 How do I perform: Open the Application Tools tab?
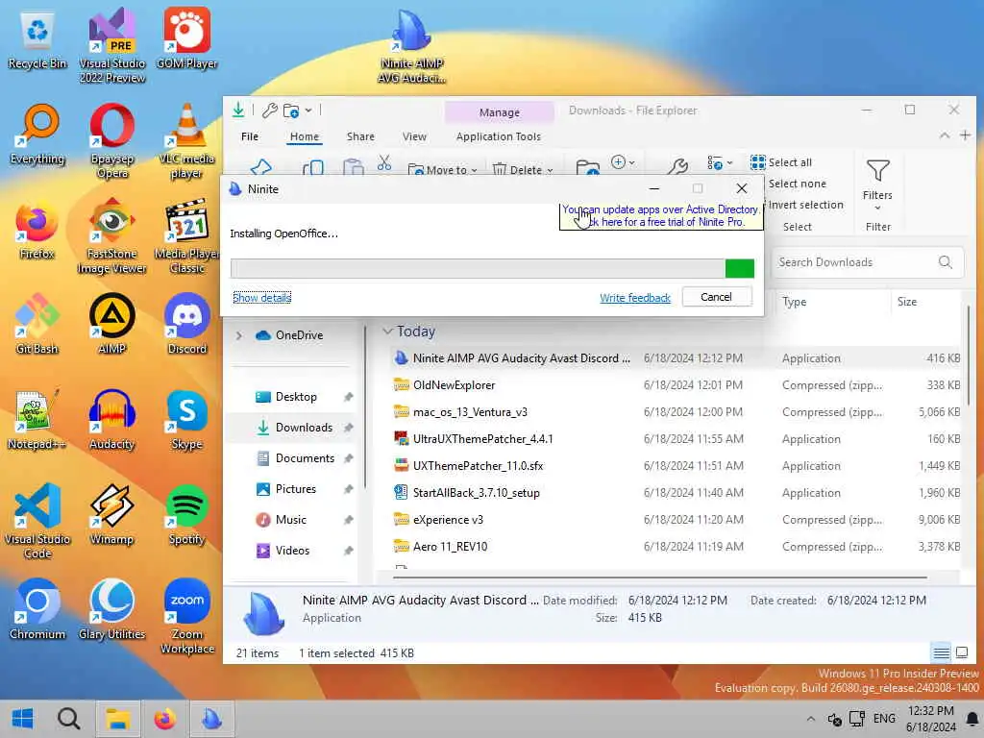pos(499,136)
